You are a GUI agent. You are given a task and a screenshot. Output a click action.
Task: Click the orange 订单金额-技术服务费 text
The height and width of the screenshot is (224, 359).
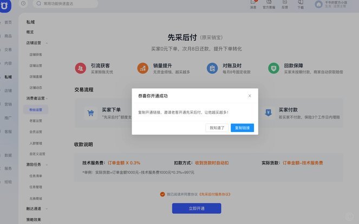pyautogui.click(x=303, y=163)
